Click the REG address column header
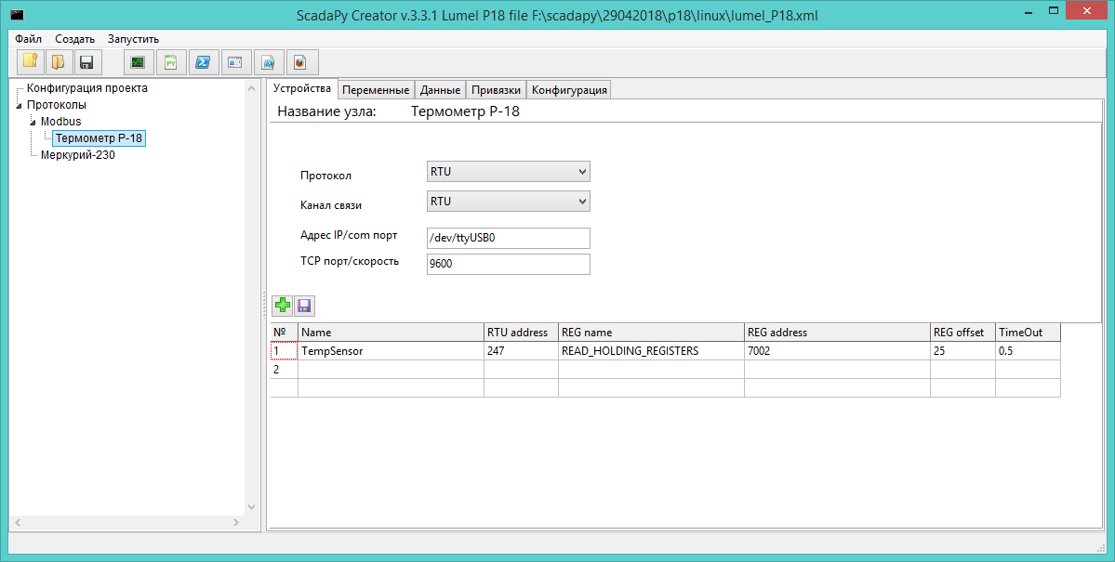 pyautogui.click(x=838, y=333)
